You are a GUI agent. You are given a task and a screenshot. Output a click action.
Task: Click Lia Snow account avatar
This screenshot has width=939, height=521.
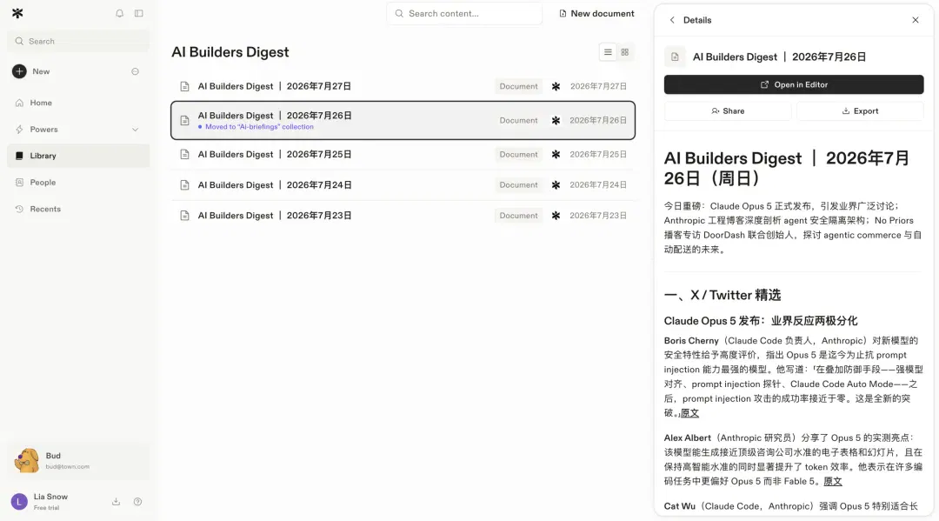click(x=19, y=502)
